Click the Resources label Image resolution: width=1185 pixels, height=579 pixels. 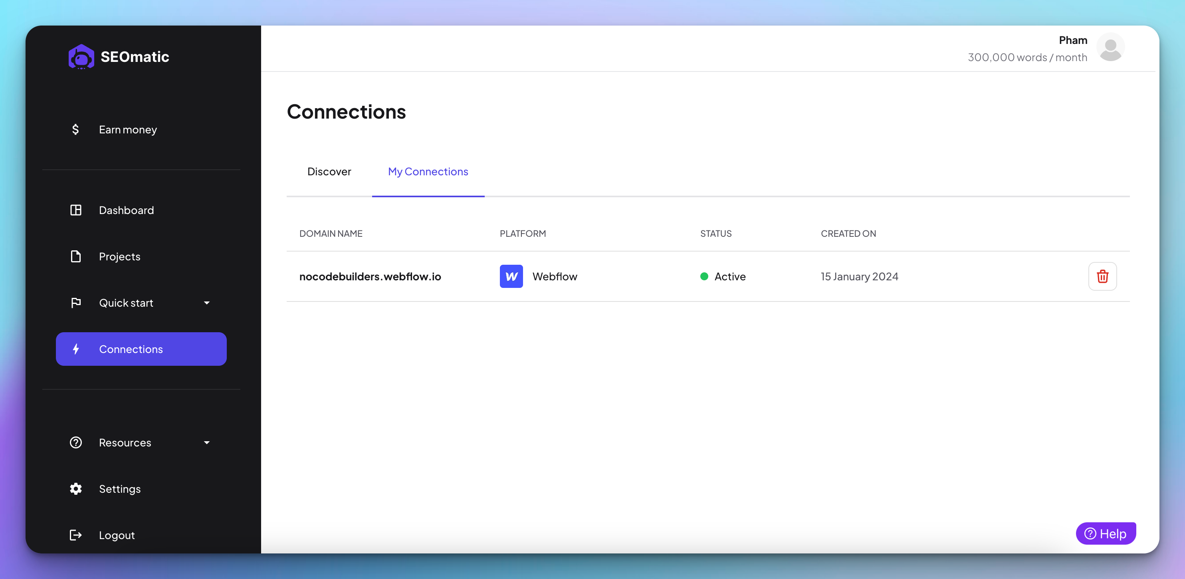(125, 442)
